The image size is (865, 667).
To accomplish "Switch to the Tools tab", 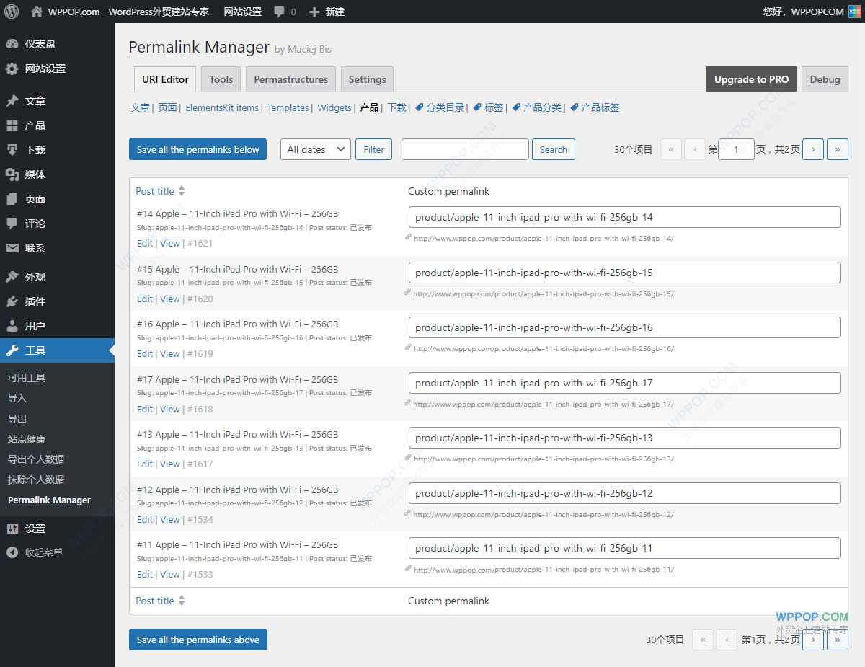I will click(221, 79).
